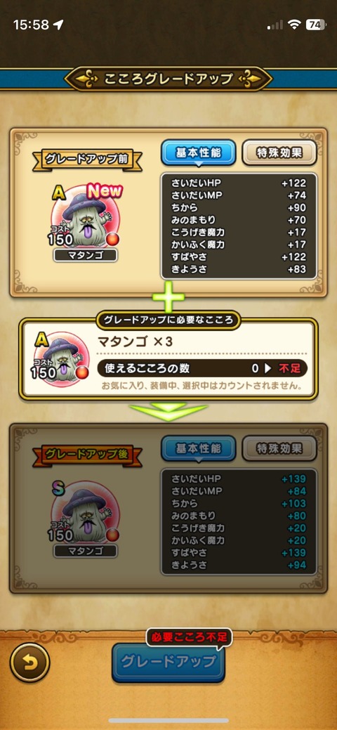The height and width of the screenshot is (730, 337).
Task: Tap the New badge on マタンゴ
Action: point(105,191)
